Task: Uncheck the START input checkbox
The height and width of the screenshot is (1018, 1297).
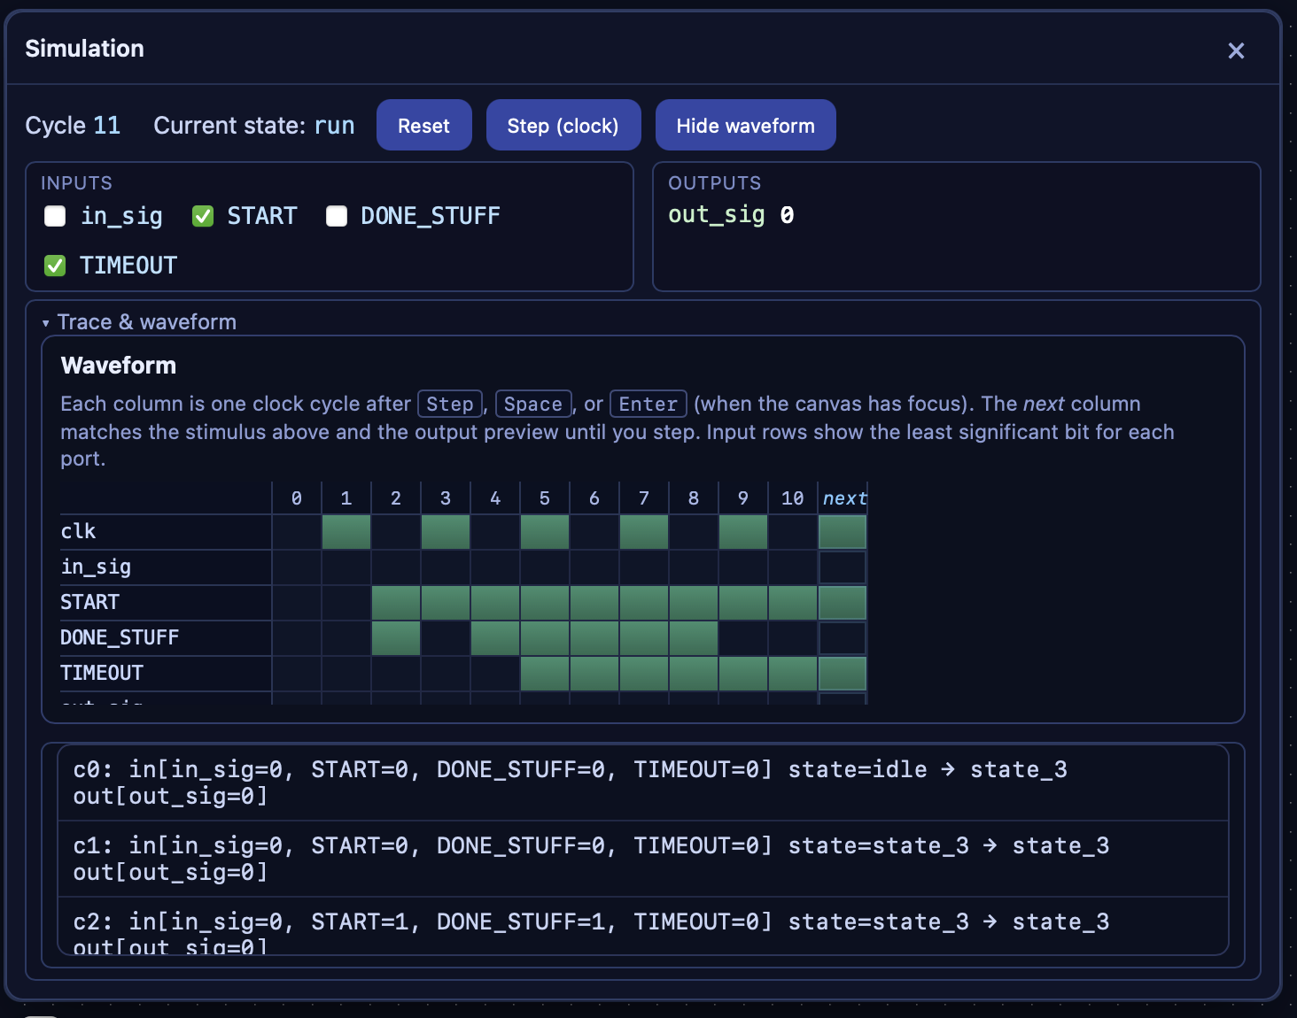Action: [x=203, y=216]
